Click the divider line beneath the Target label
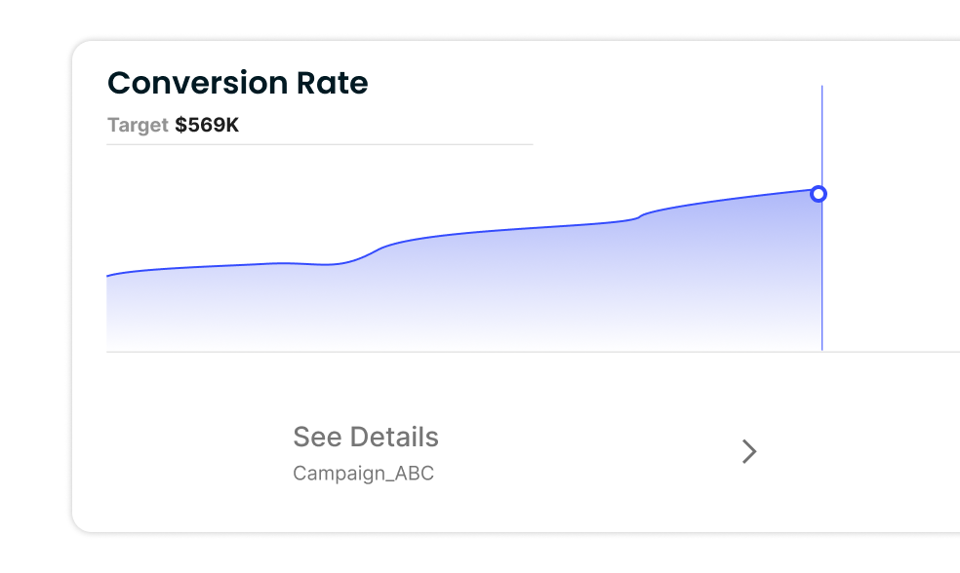The image size is (960, 573). coord(320,144)
